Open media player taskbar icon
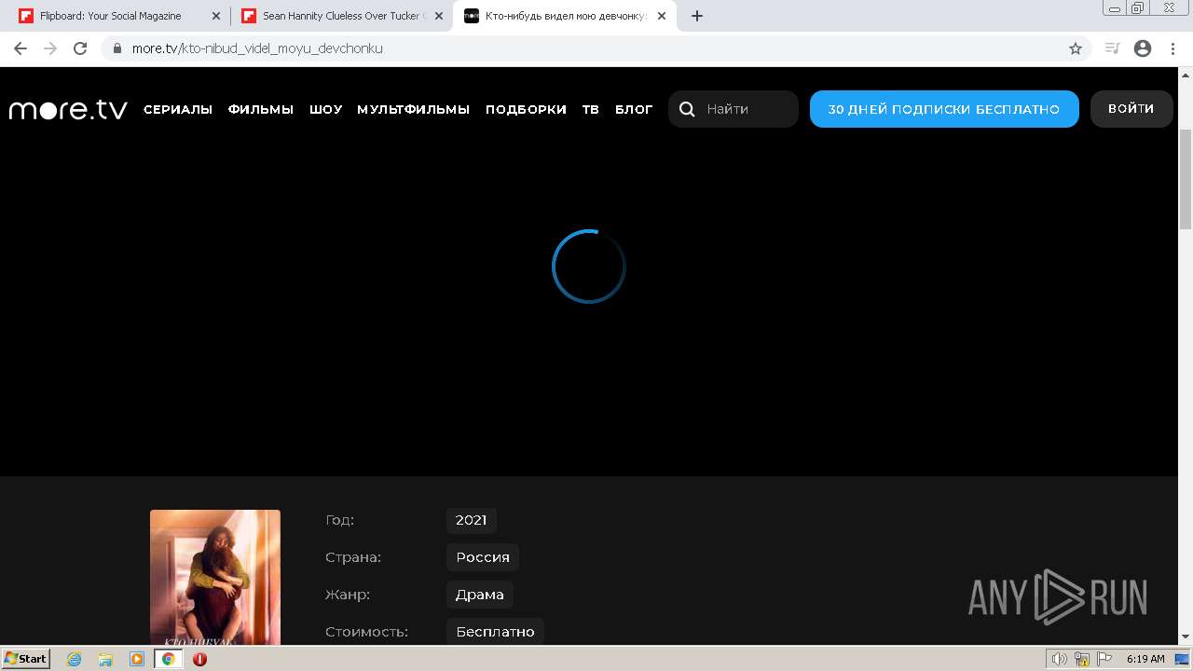 [137, 659]
